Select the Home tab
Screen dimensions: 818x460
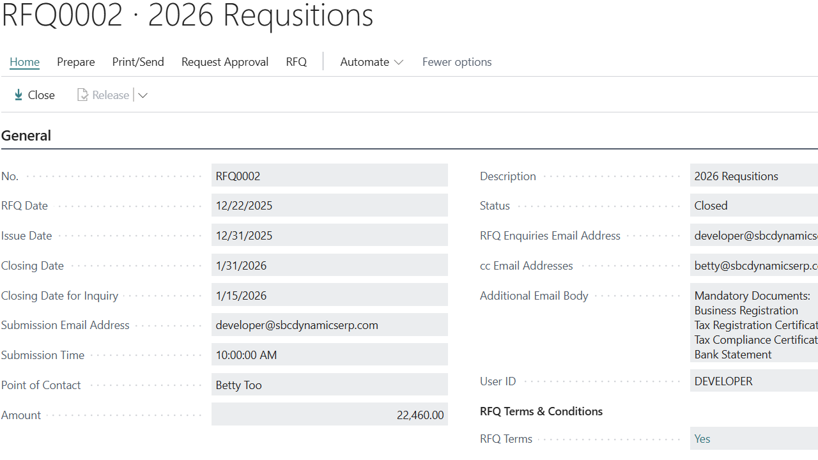click(x=24, y=61)
